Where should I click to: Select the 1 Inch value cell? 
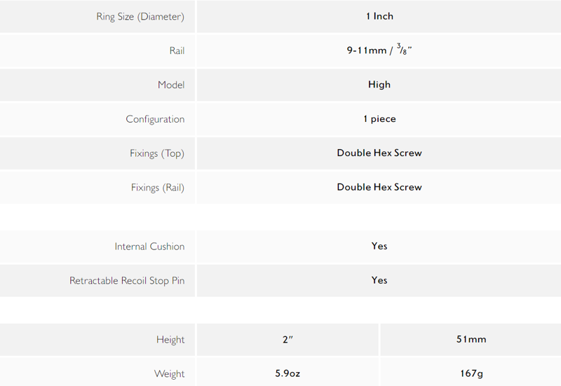tap(379, 16)
